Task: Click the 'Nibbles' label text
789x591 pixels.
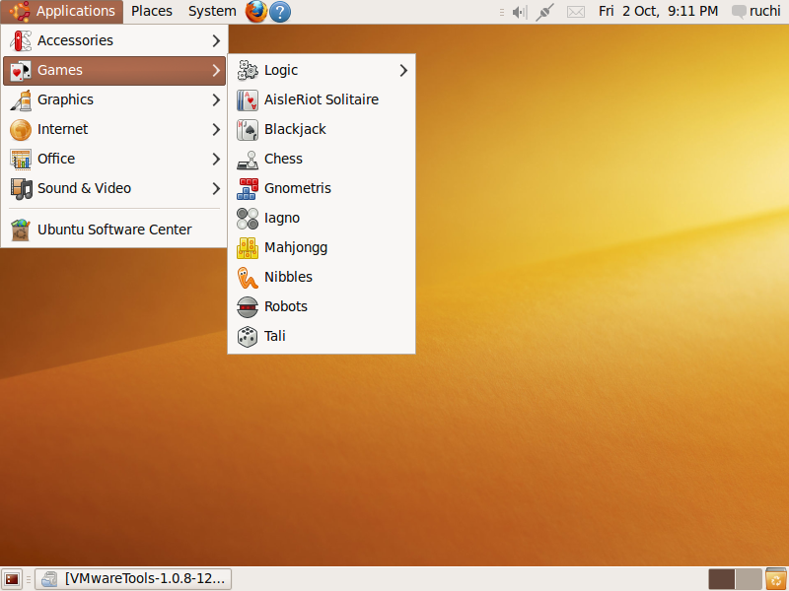Action: (x=288, y=278)
